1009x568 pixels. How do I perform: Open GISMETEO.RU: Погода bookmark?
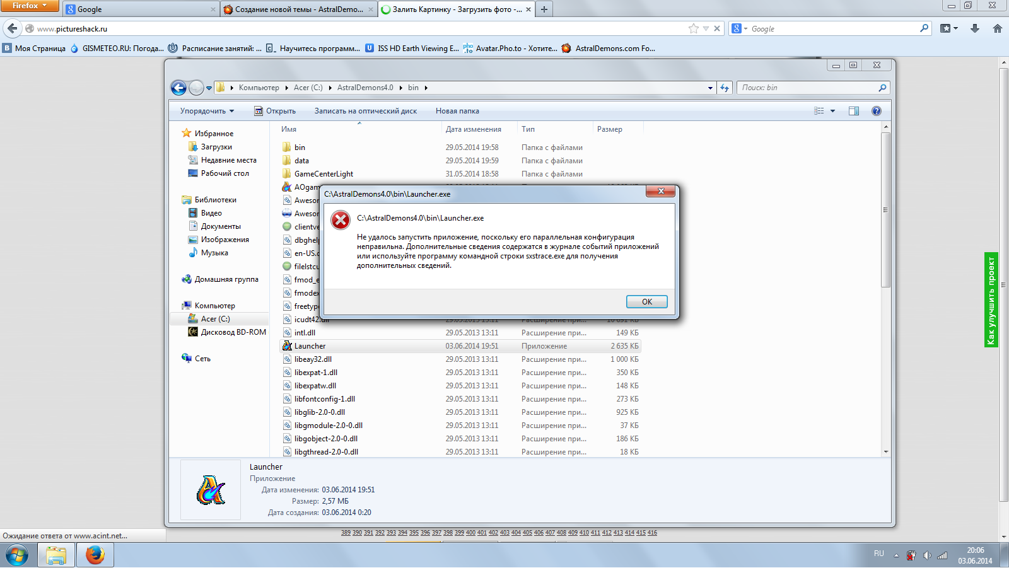(x=117, y=49)
